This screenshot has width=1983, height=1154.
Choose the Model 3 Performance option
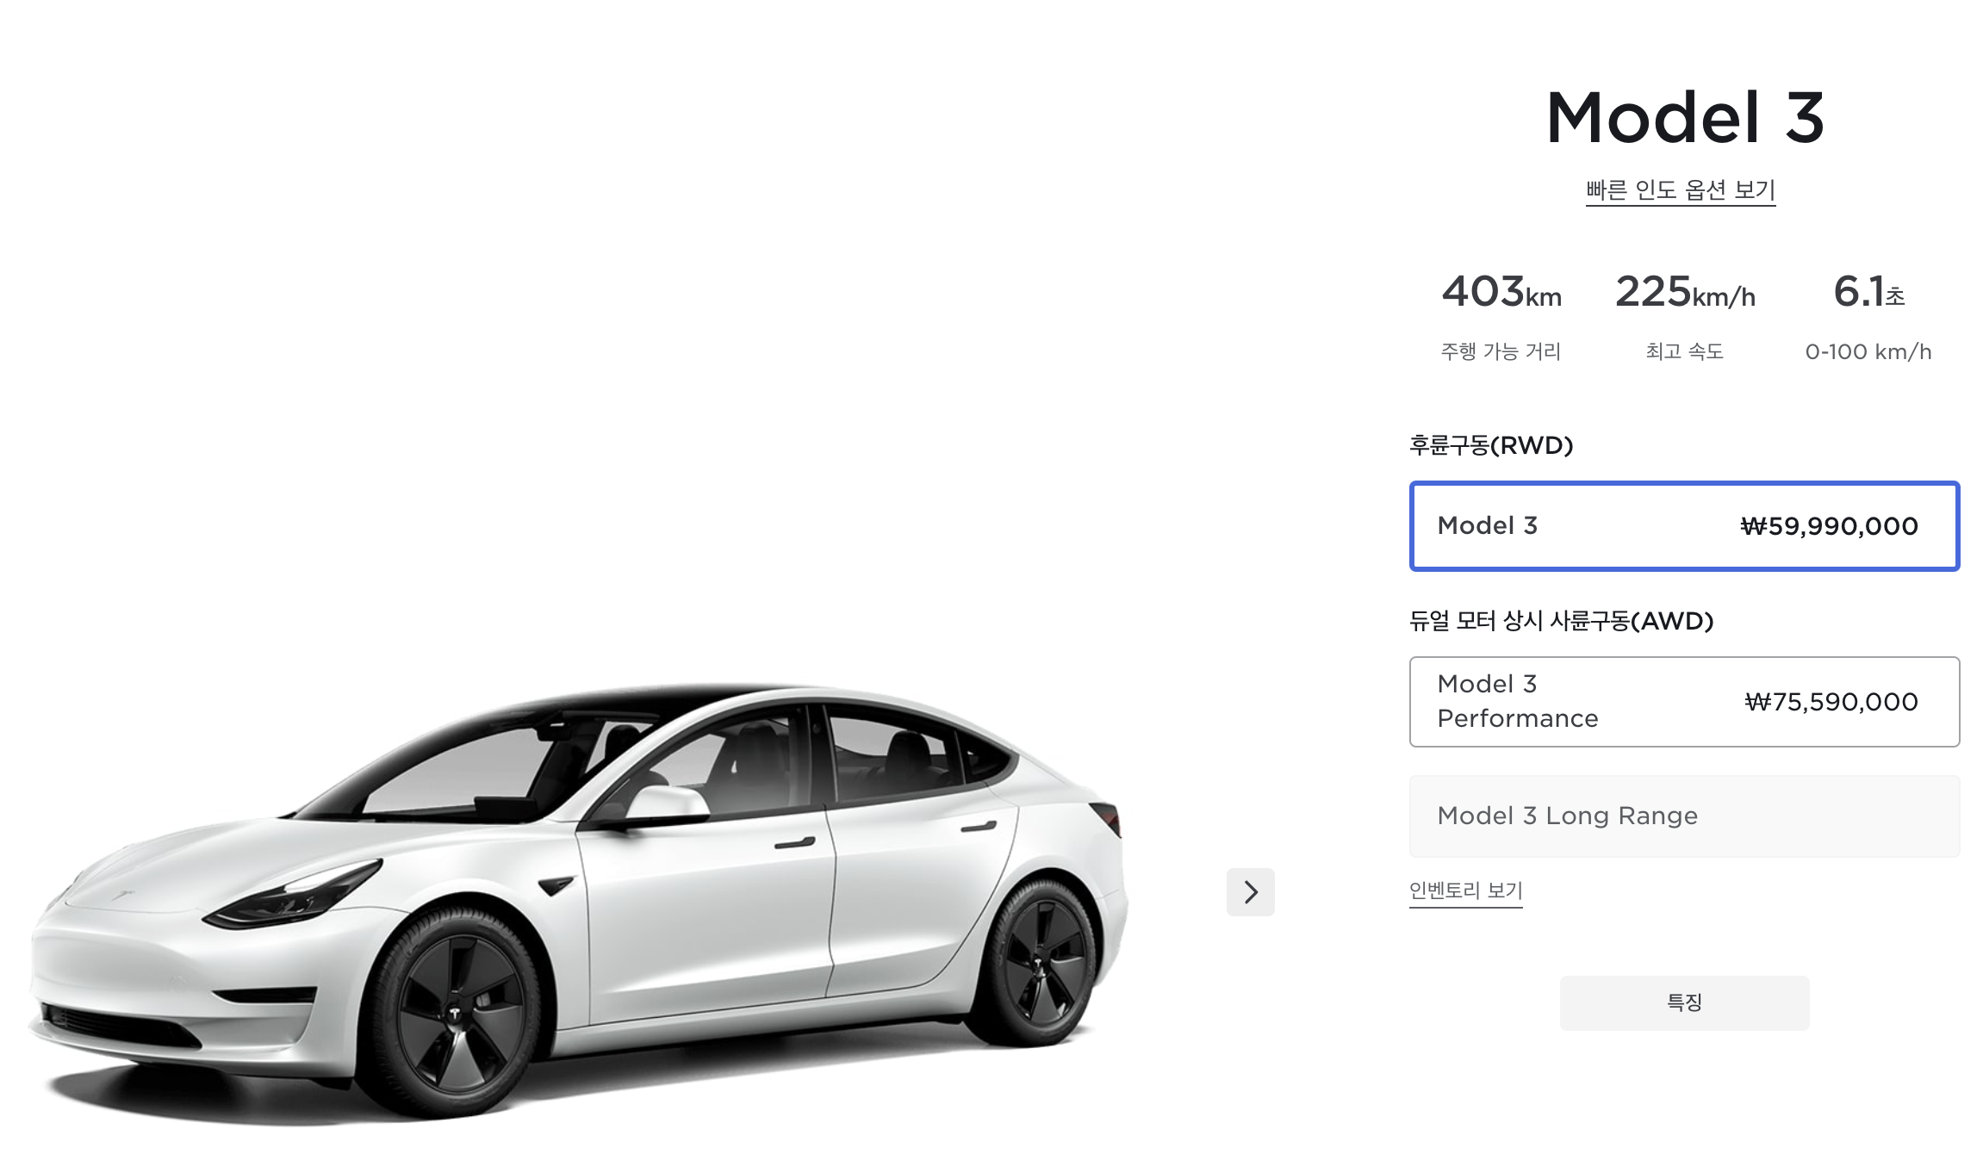[1684, 702]
